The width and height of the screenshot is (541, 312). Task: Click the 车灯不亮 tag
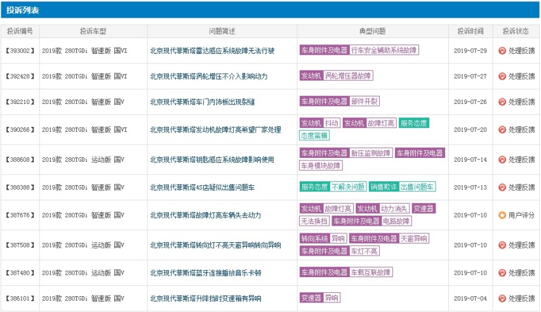point(364,251)
